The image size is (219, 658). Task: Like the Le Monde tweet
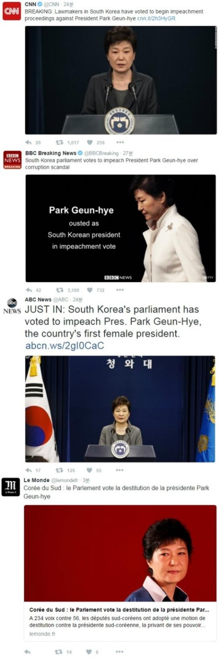[90, 652]
